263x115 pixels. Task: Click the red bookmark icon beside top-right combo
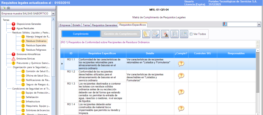click(224, 24)
